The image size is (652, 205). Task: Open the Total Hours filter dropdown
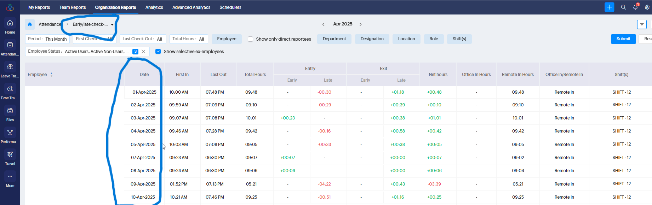188,39
